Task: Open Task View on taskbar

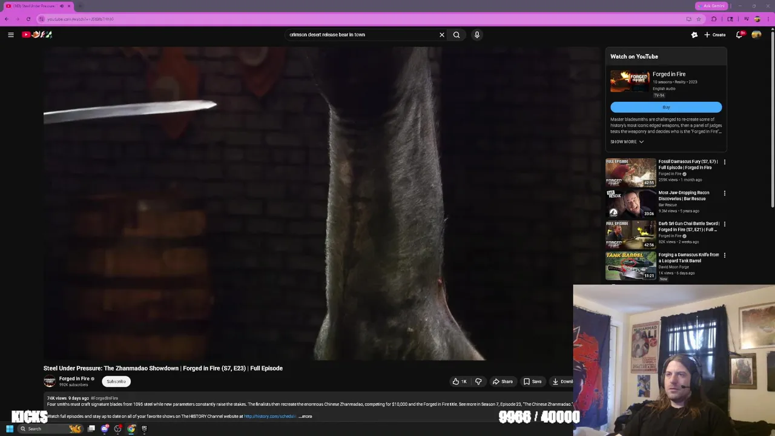Action: (91, 429)
